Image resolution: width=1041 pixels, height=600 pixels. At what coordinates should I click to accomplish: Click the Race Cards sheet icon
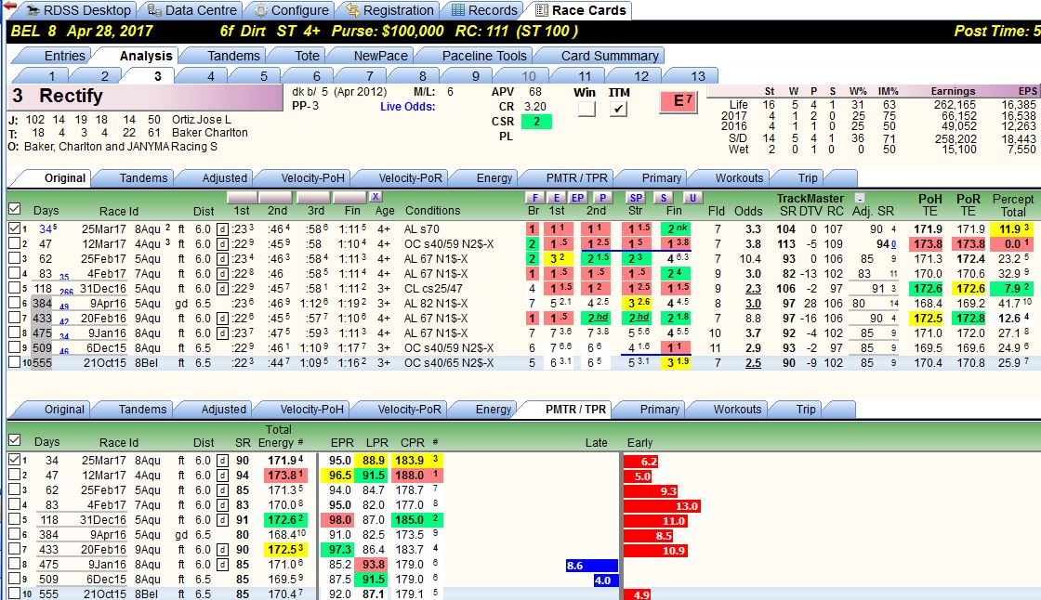[542, 10]
